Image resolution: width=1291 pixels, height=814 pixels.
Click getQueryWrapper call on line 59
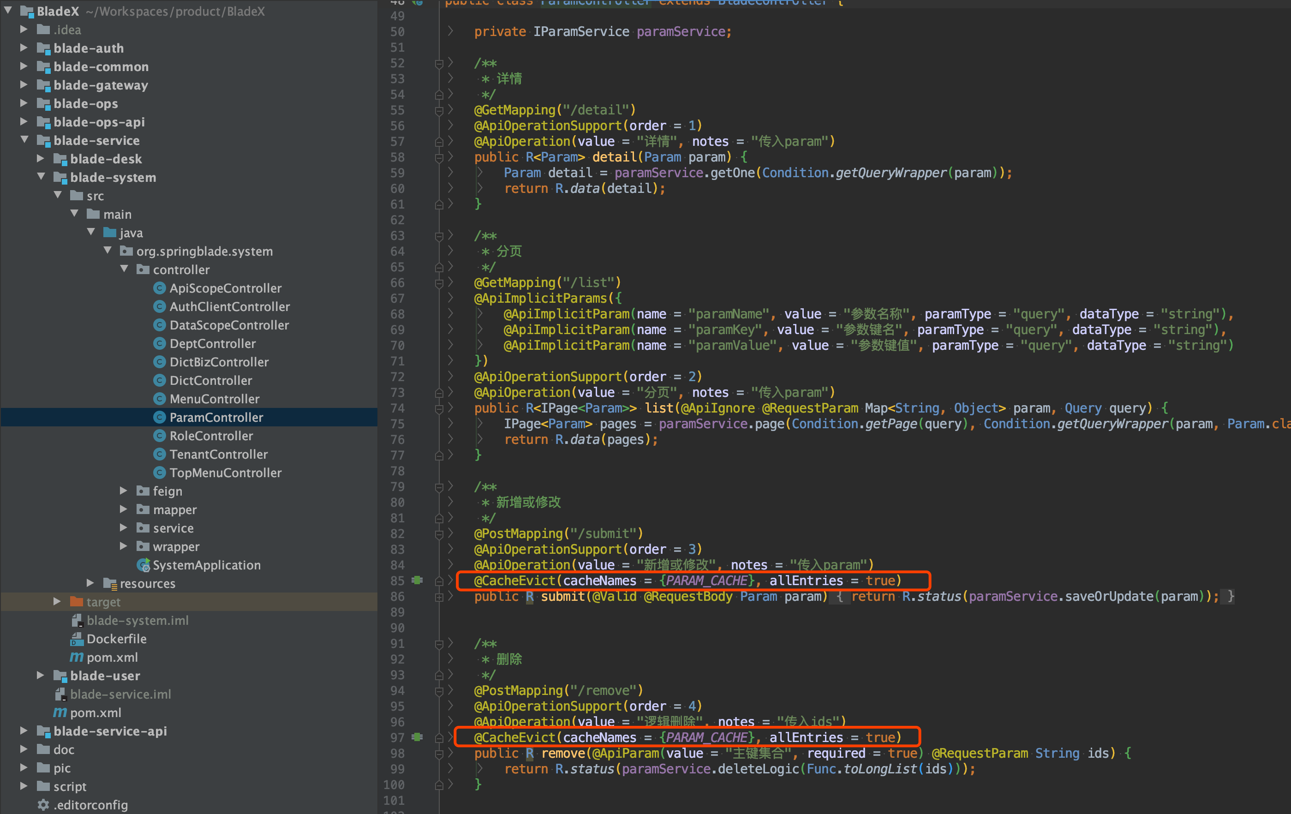[x=891, y=173]
